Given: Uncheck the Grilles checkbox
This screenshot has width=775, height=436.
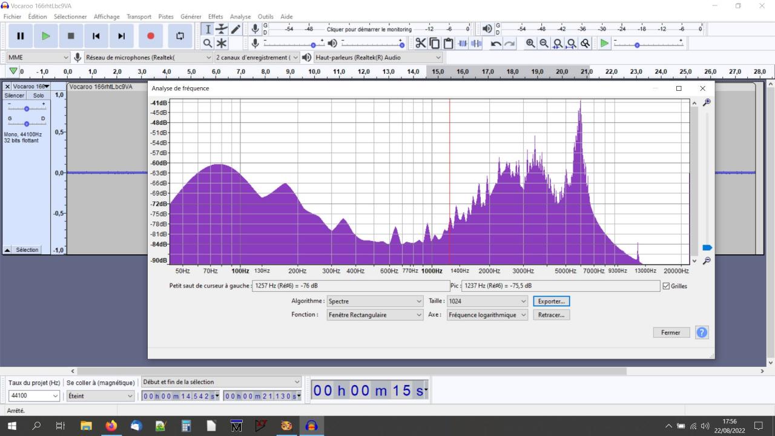Looking at the screenshot, I should click(x=667, y=286).
